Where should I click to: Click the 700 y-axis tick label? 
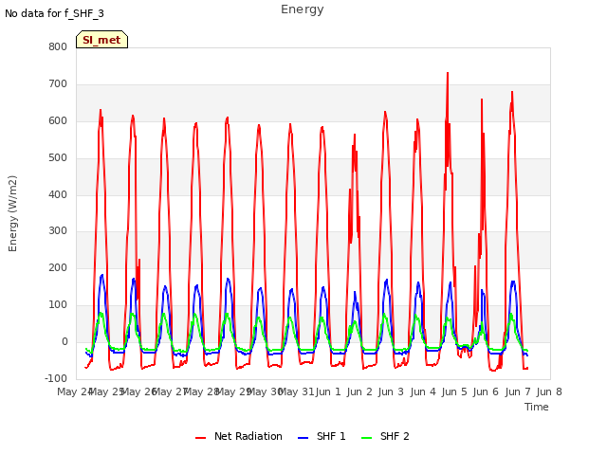click(58, 84)
